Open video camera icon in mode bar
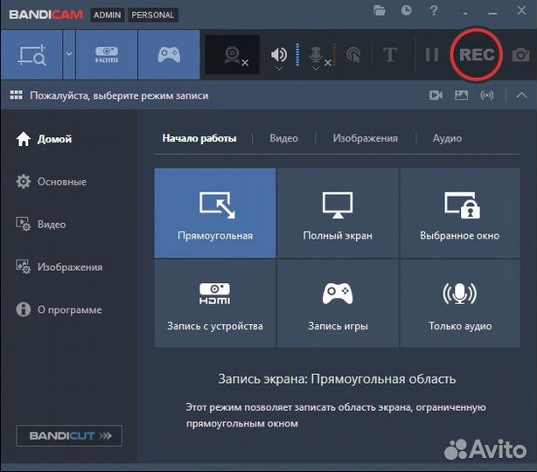The height and width of the screenshot is (472, 537). tap(436, 95)
